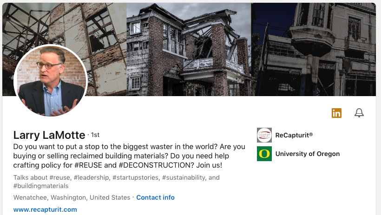Click the 1st connection degree badge
The image size is (381, 215).
(95, 135)
